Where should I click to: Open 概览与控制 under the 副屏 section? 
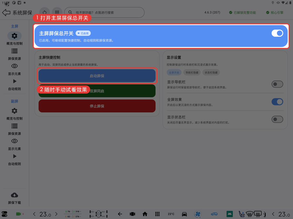pos(14,114)
